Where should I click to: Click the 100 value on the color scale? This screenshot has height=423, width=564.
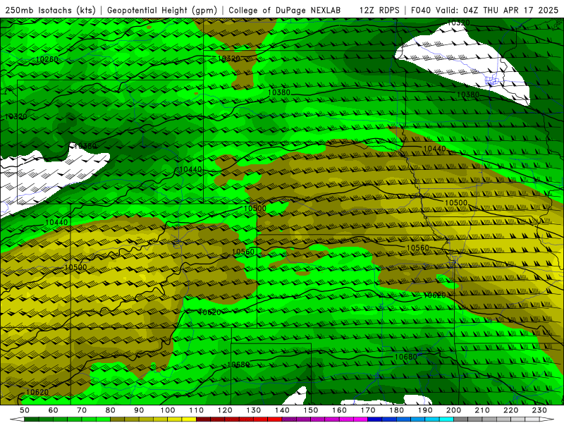pyautogui.click(x=168, y=410)
